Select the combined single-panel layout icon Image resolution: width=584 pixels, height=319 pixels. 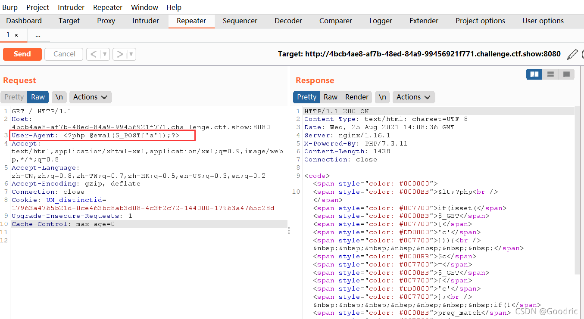(566, 74)
